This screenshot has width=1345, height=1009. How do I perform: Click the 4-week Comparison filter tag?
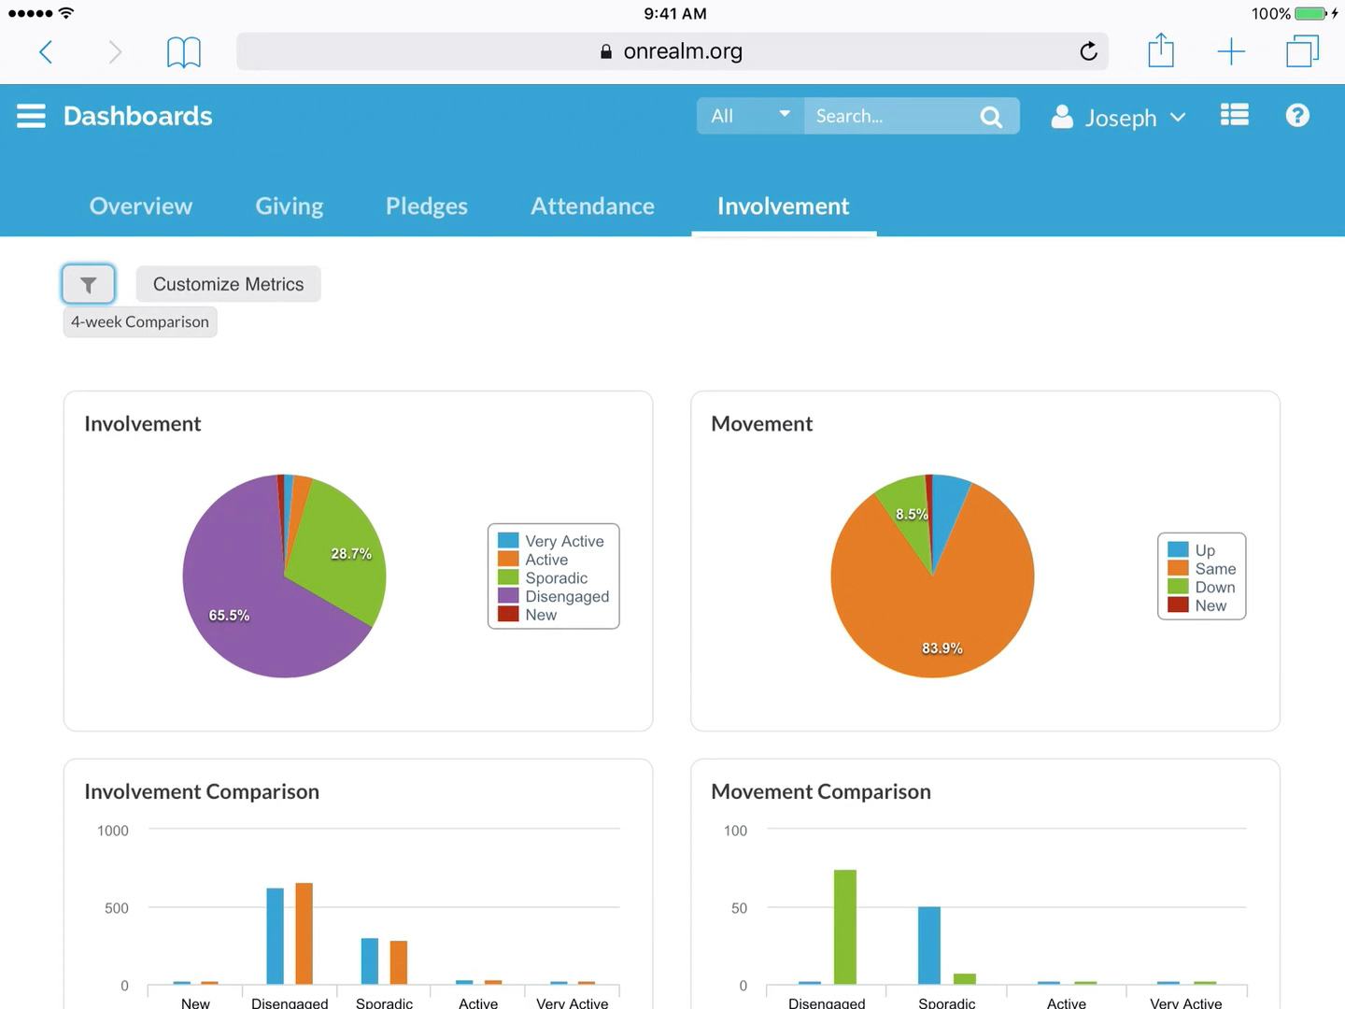tap(140, 322)
